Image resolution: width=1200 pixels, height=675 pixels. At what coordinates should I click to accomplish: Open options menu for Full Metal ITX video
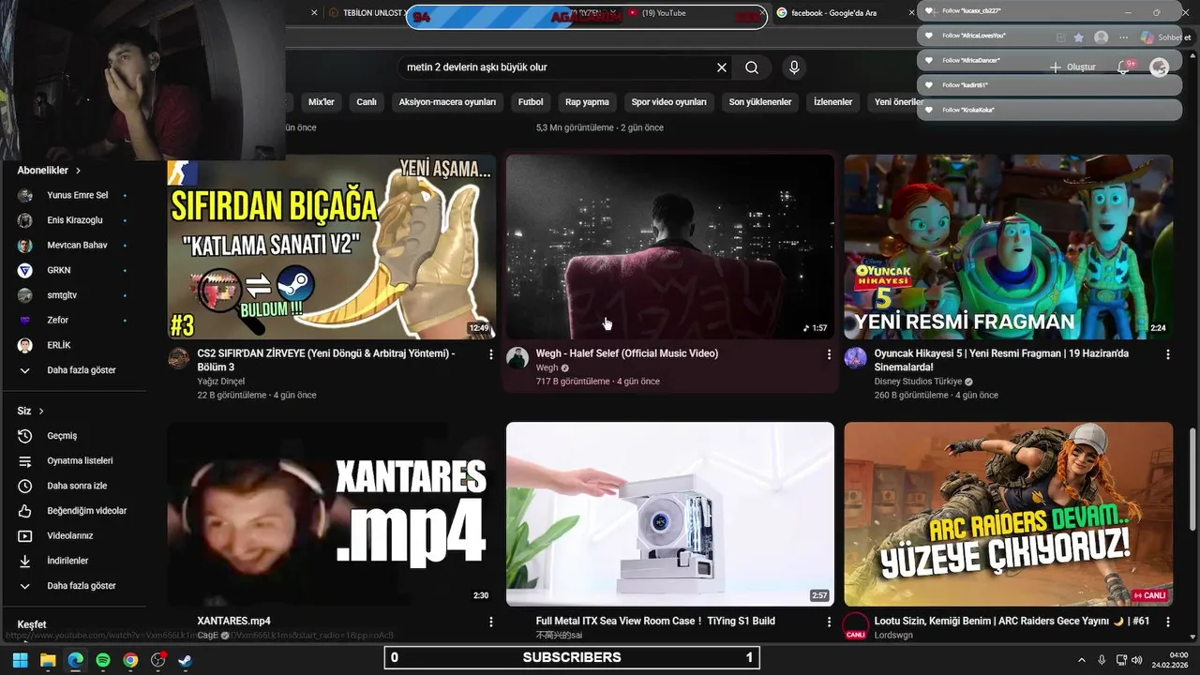pos(829,622)
